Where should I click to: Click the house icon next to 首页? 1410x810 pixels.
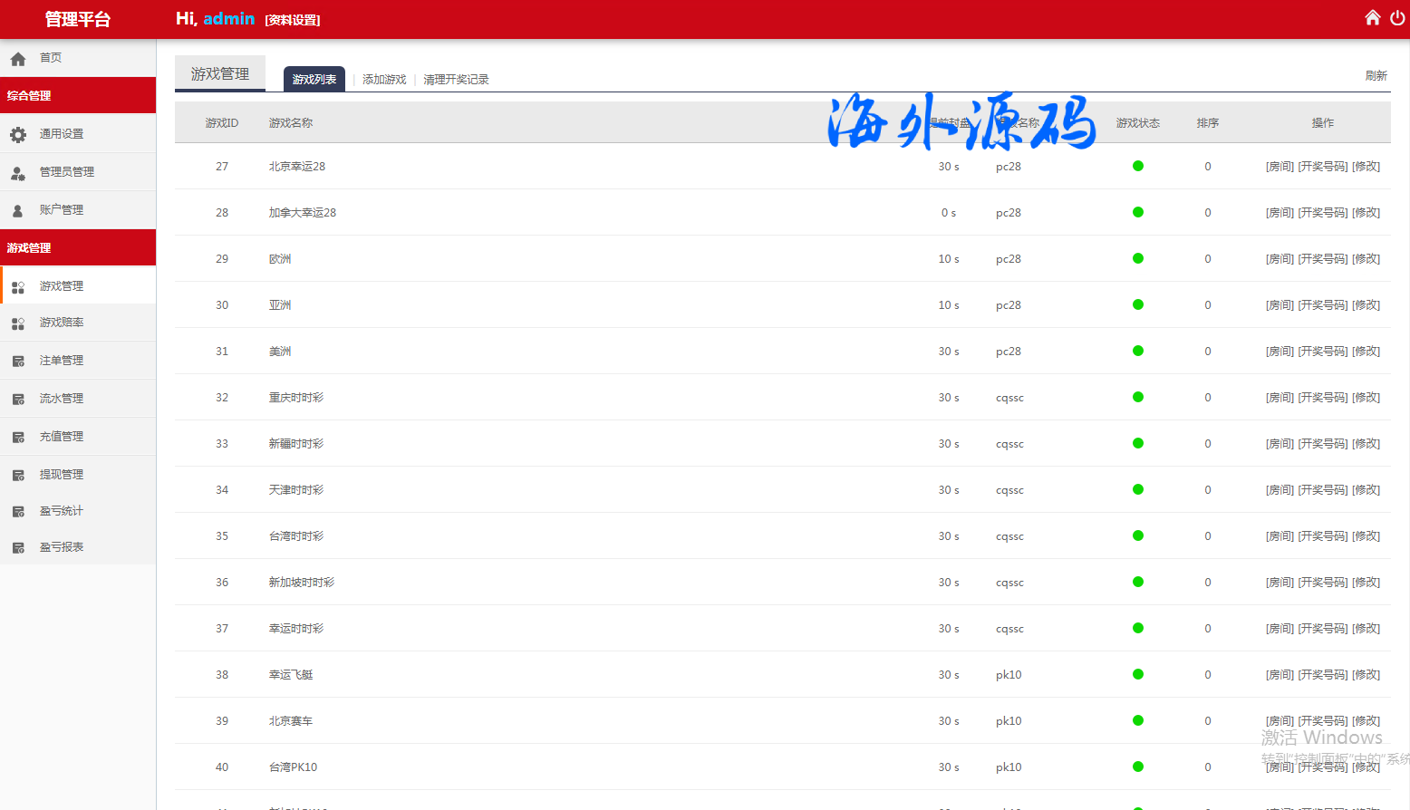click(x=18, y=59)
